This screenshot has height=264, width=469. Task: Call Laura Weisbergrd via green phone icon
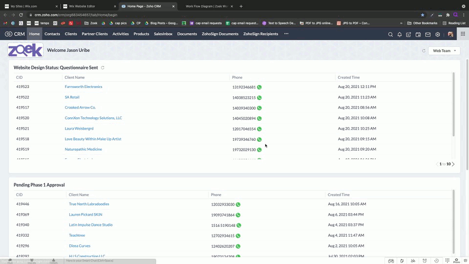coord(259,129)
